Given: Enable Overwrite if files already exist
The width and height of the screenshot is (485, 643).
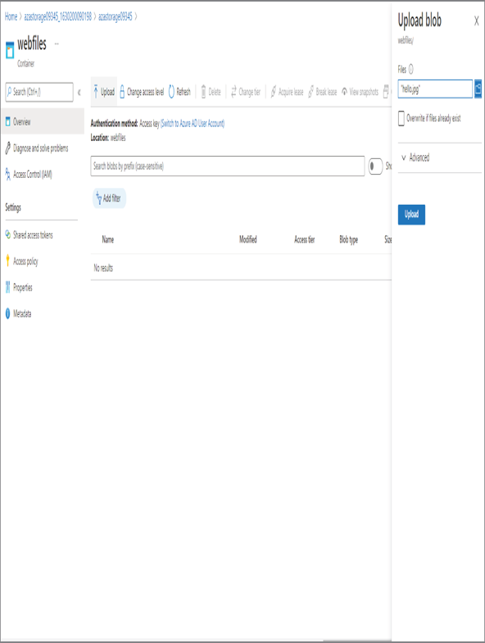Looking at the screenshot, I should coord(401,118).
